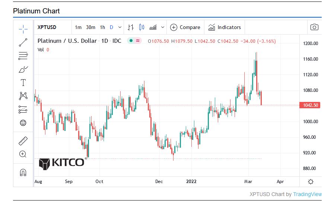Screen dimensions: 334x202
Task: Toggle the magnet snap mode
Action: pos(23,172)
